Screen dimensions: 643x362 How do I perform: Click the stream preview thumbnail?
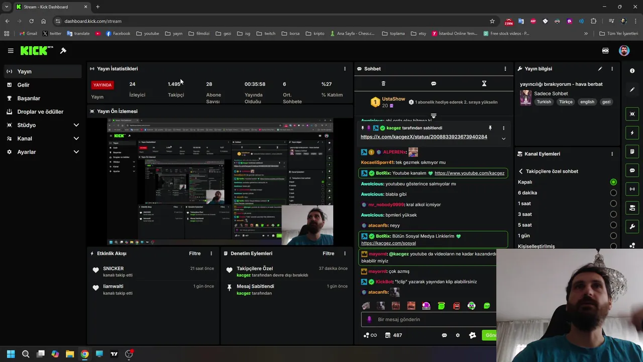pyautogui.click(x=220, y=182)
